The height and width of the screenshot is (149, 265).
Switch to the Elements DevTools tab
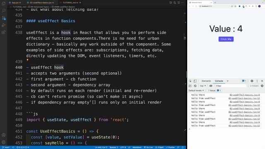click(x=206, y=81)
